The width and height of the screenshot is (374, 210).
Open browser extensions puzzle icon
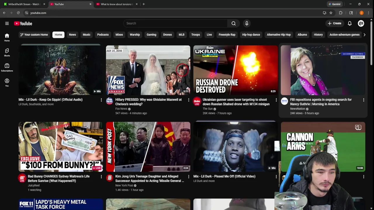coord(341,13)
